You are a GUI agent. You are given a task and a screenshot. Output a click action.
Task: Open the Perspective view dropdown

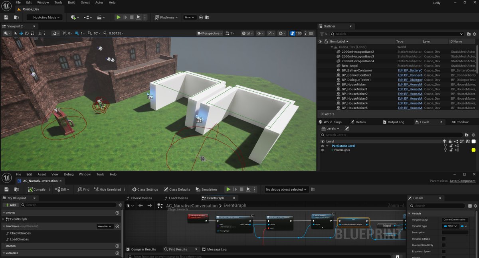pos(210,33)
